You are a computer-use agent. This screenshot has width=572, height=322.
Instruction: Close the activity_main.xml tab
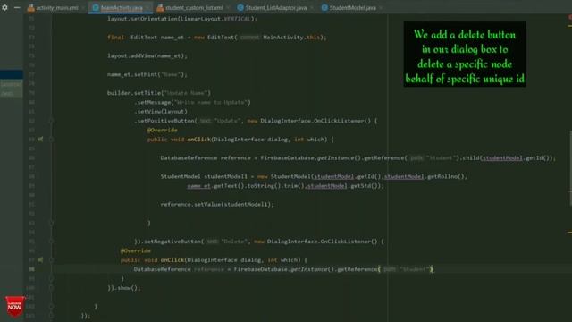[x=83, y=8]
